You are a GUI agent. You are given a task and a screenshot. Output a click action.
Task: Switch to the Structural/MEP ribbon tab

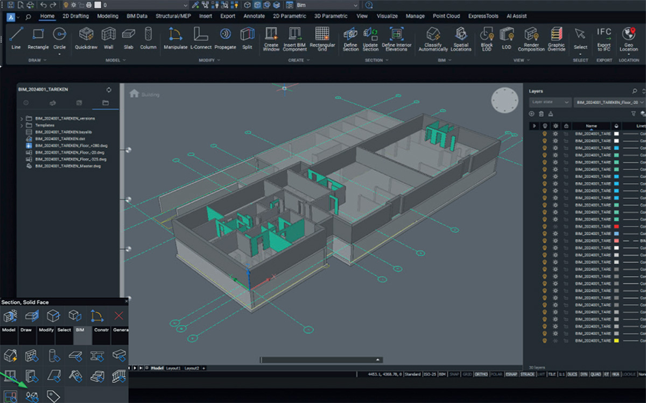(x=174, y=16)
